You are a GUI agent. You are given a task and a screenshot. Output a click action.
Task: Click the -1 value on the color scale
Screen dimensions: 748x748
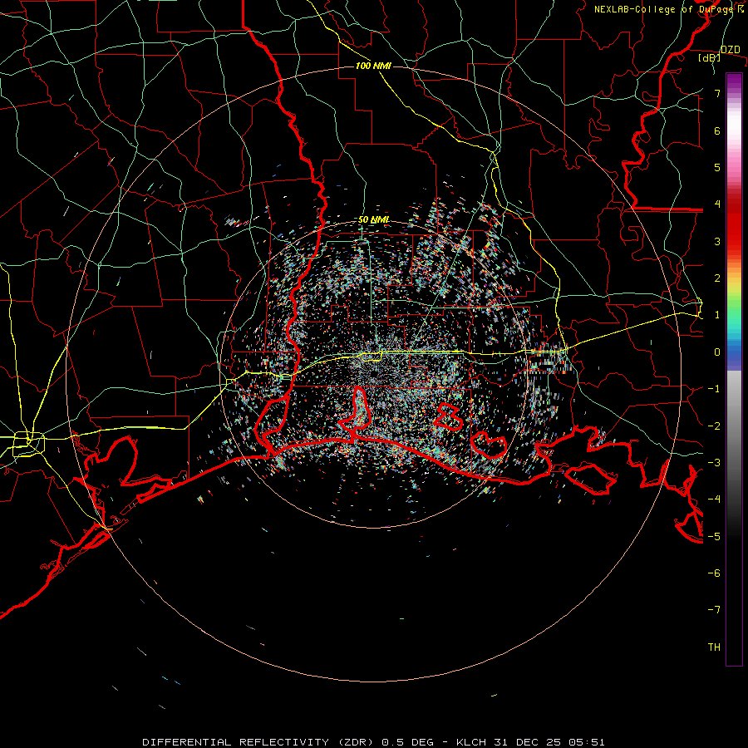coord(714,389)
